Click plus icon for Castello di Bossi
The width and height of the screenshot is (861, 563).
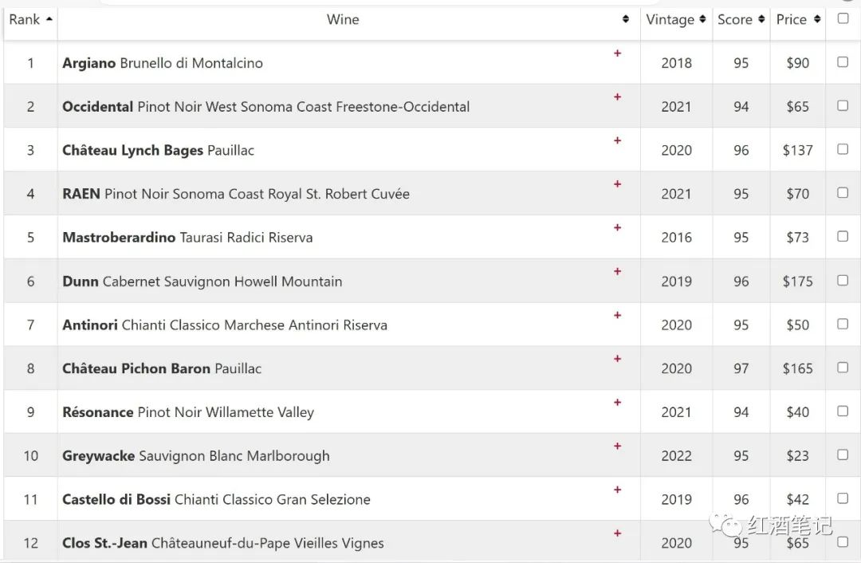pos(617,490)
